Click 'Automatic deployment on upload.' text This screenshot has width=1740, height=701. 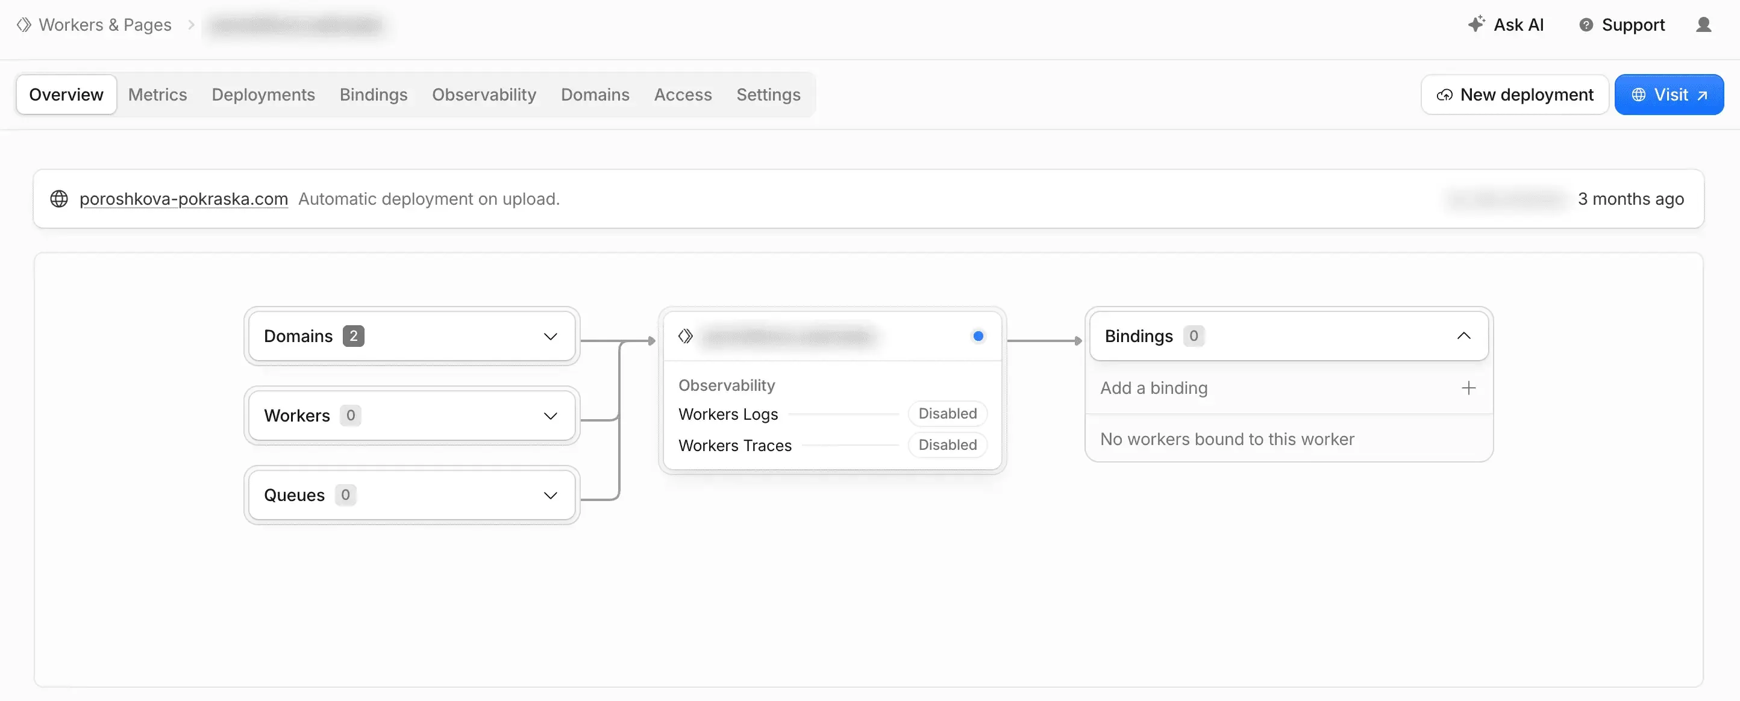coord(429,199)
